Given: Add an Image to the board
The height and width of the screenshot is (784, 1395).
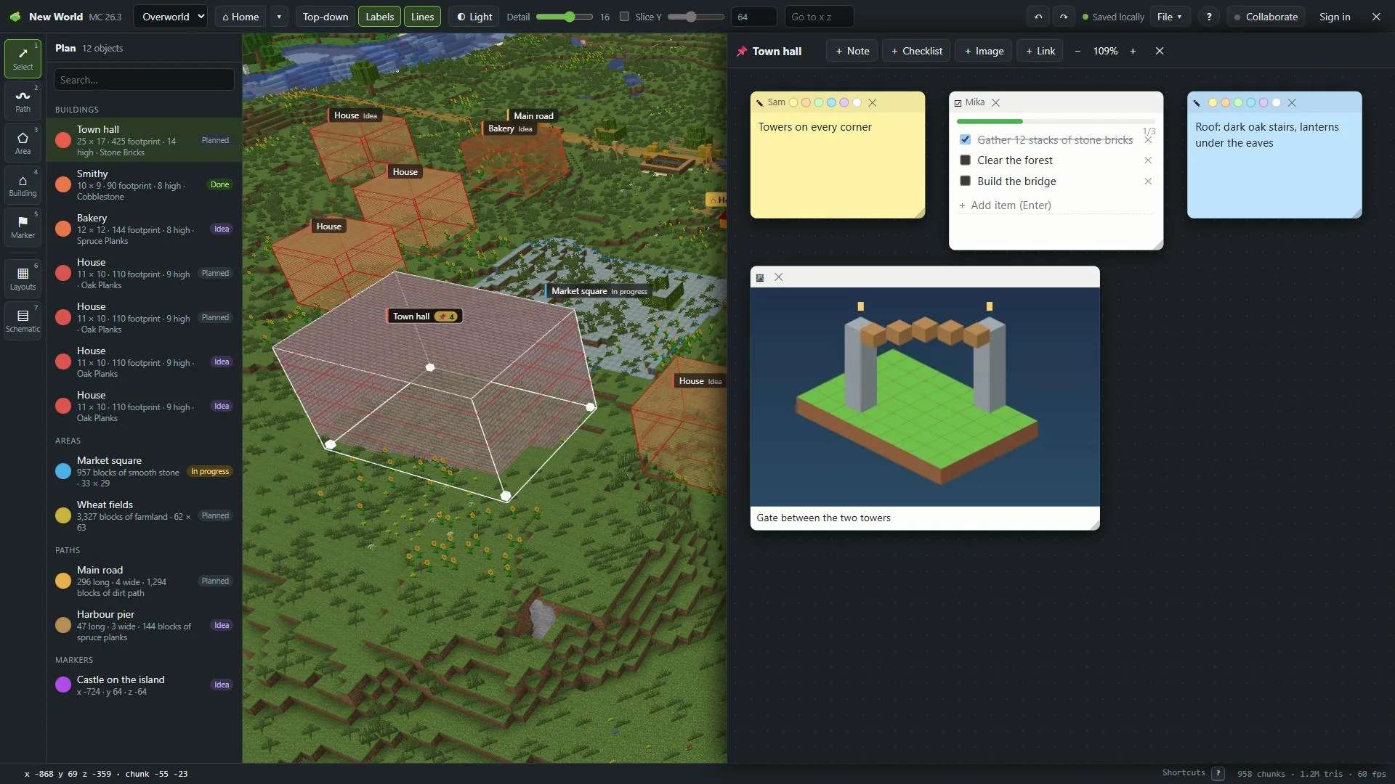Looking at the screenshot, I should click(x=984, y=51).
